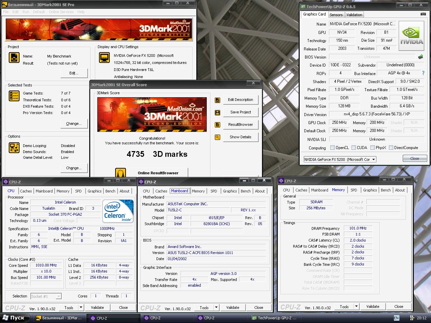Click the '1010.00 MHz' core speed value
The image size is (431, 323).
click(46, 265)
